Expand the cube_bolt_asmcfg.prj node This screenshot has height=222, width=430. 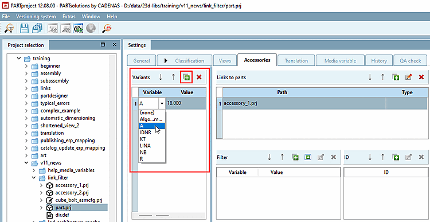click(41, 200)
